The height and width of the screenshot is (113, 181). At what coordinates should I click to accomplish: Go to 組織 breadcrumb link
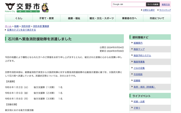click(x=17, y=26)
